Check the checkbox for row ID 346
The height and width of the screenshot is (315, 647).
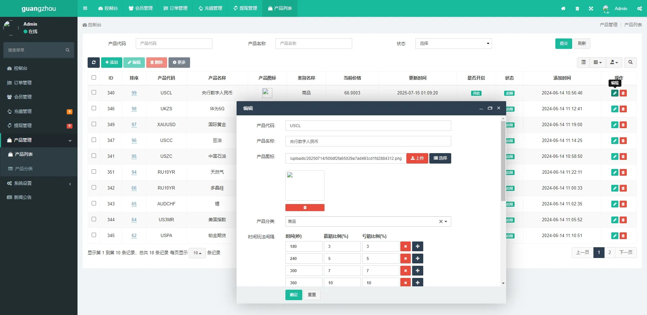pyautogui.click(x=94, y=108)
